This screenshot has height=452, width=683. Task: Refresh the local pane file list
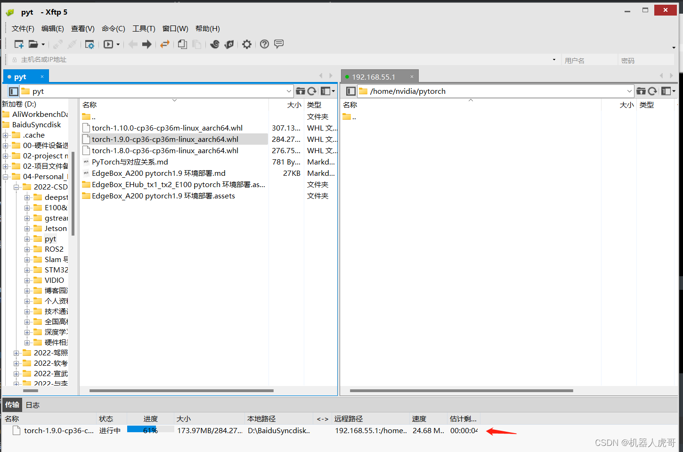pyautogui.click(x=312, y=91)
